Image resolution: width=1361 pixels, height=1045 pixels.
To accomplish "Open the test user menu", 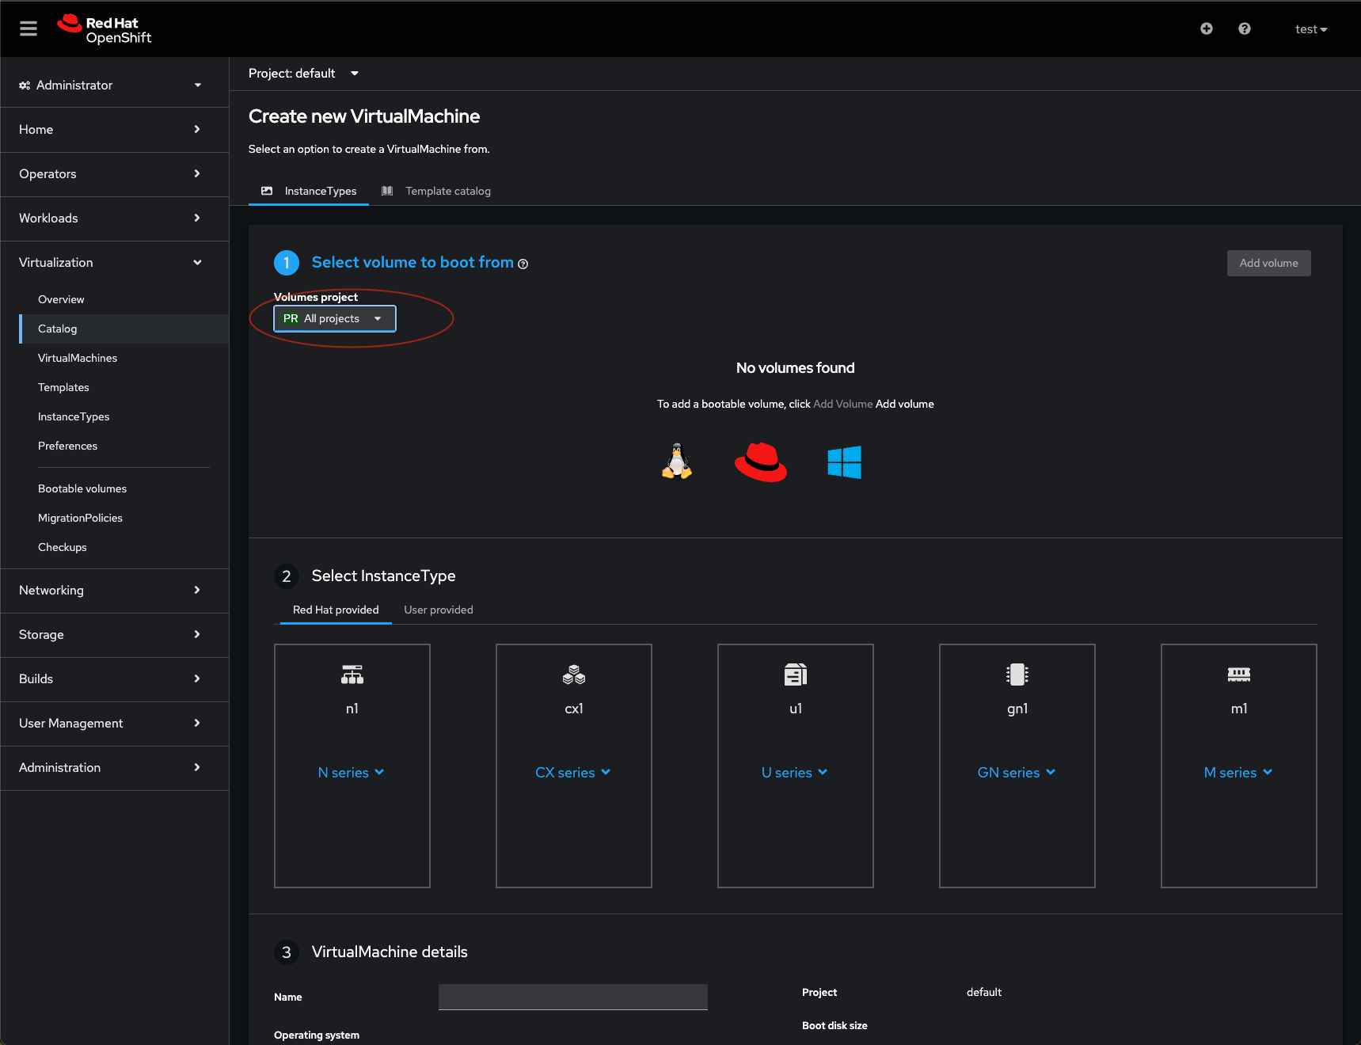I will click(x=1310, y=29).
